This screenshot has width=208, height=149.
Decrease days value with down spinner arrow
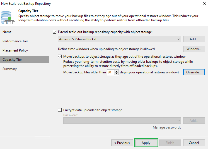point(117,74)
